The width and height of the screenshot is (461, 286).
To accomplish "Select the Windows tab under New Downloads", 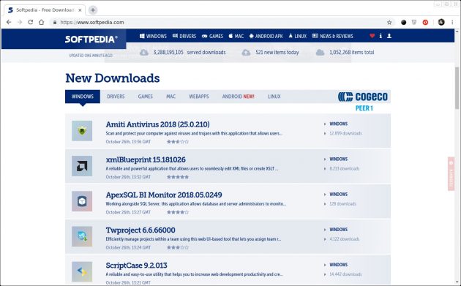I will (83, 97).
